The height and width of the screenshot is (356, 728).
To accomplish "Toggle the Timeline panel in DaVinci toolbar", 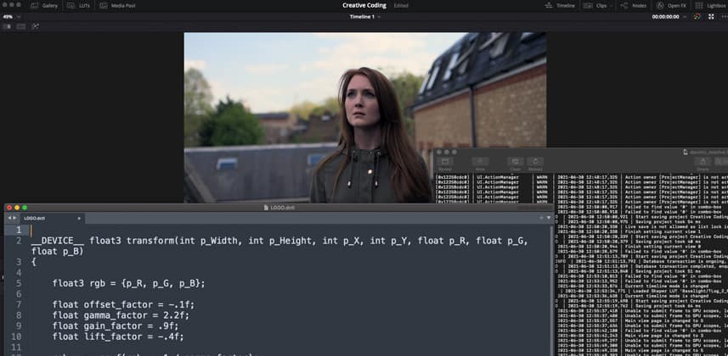I will pos(560,6).
